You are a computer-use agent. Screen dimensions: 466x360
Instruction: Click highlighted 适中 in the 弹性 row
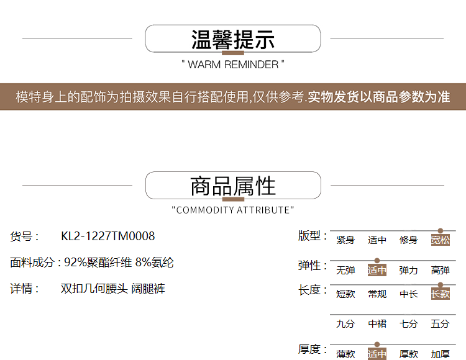[x=377, y=271]
